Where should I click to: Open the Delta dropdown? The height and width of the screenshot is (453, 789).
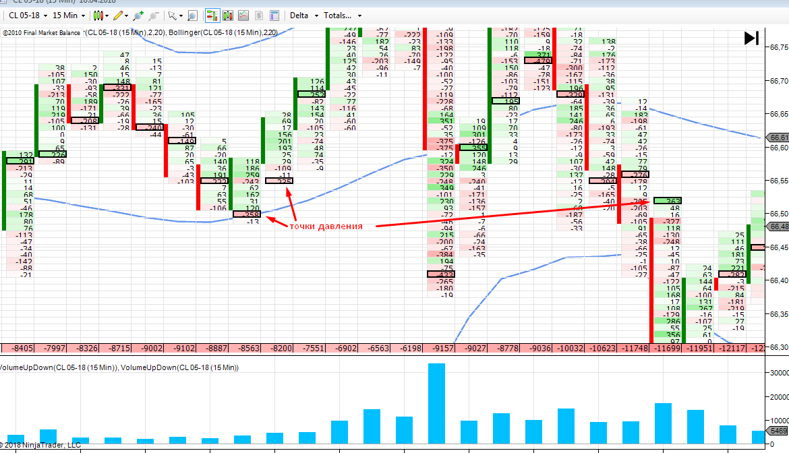(x=304, y=16)
